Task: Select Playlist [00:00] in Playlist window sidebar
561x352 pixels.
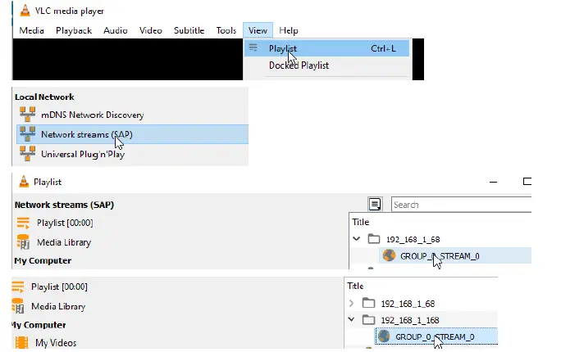Action: click(65, 223)
